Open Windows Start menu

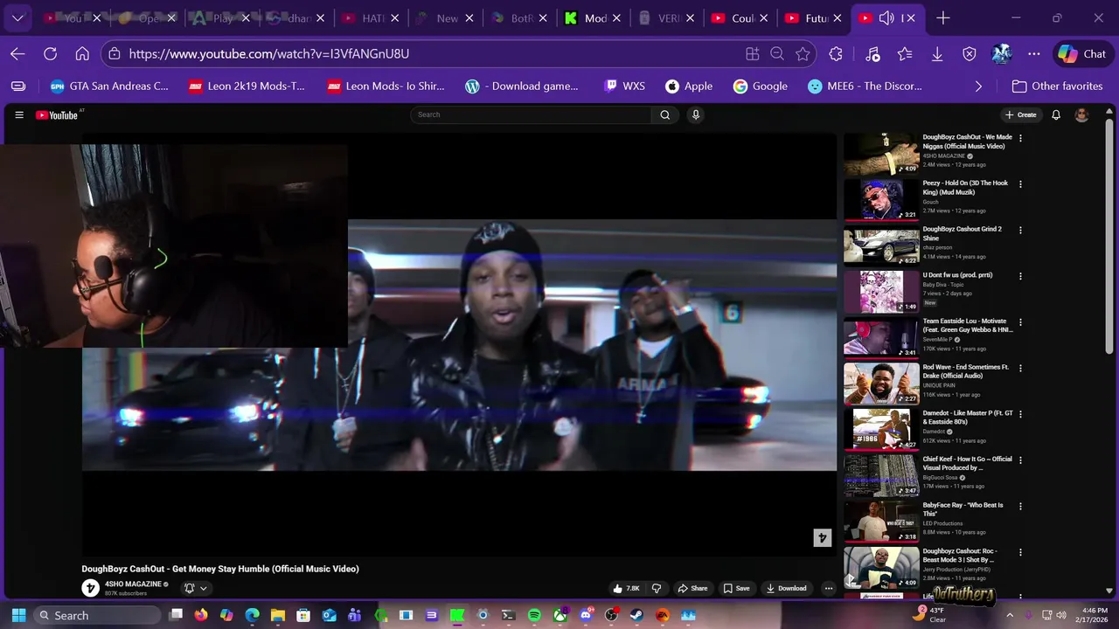click(x=18, y=615)
